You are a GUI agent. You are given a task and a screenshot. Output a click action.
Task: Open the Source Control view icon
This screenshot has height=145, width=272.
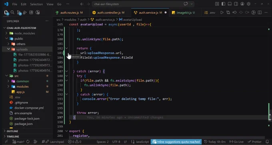[19, 12]
